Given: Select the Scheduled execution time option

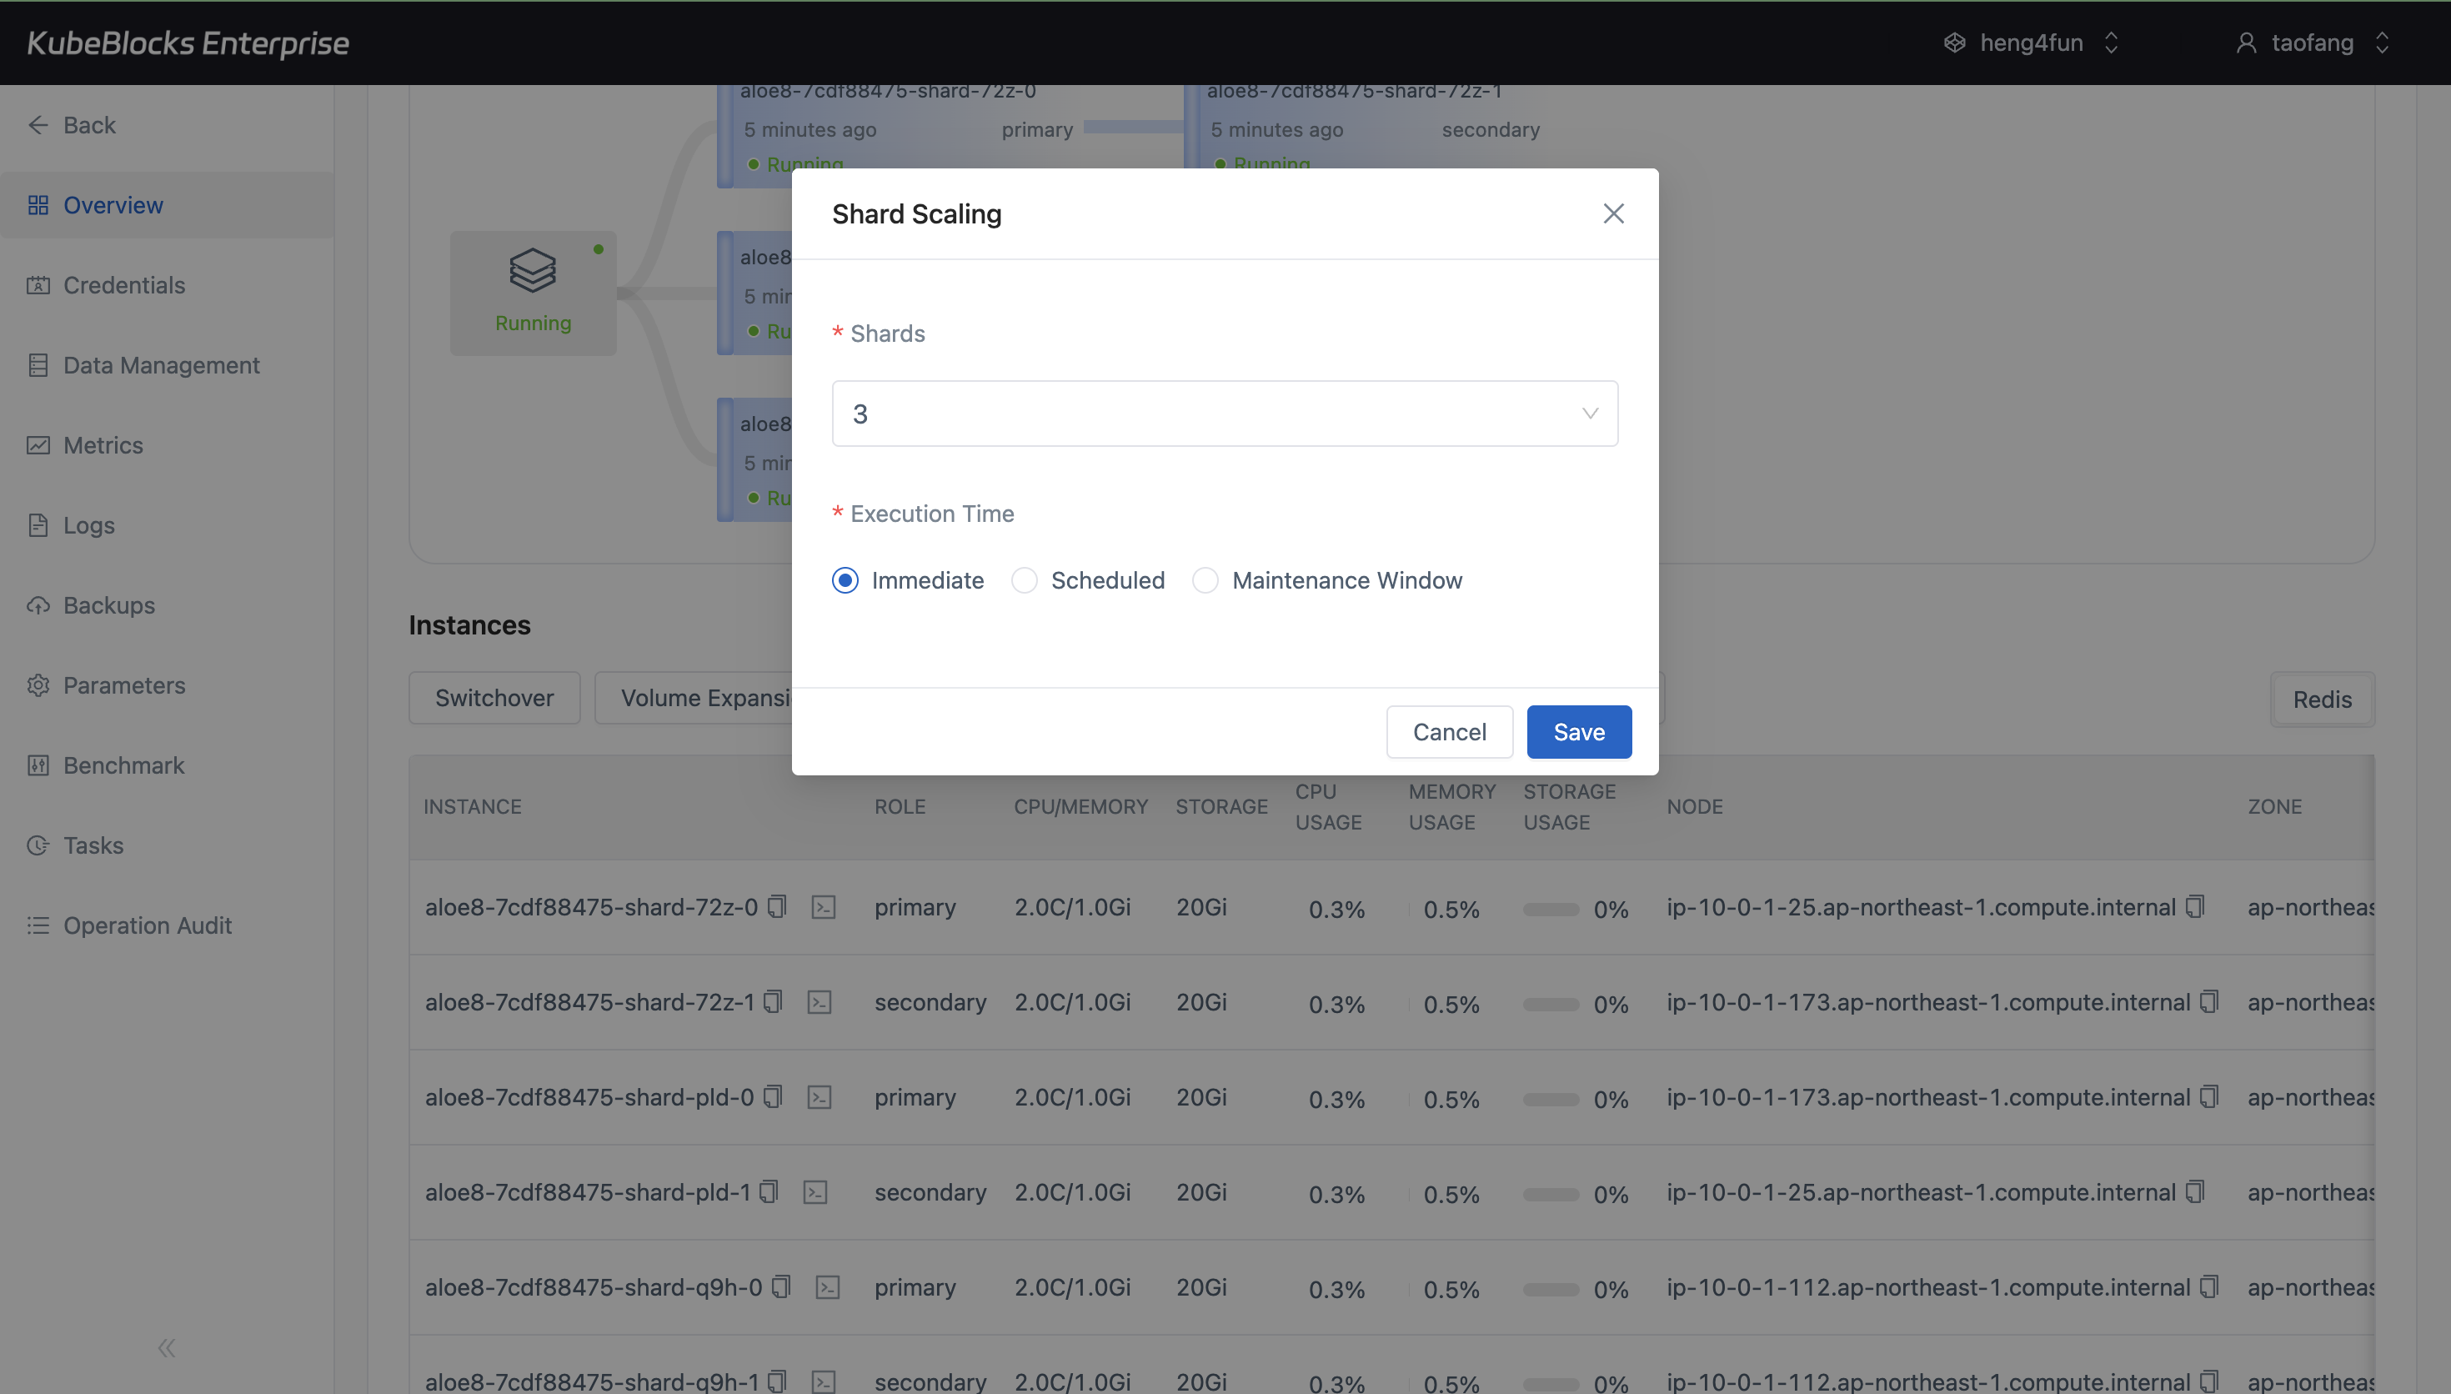Looking at the screenshot, I should 1023,580.
